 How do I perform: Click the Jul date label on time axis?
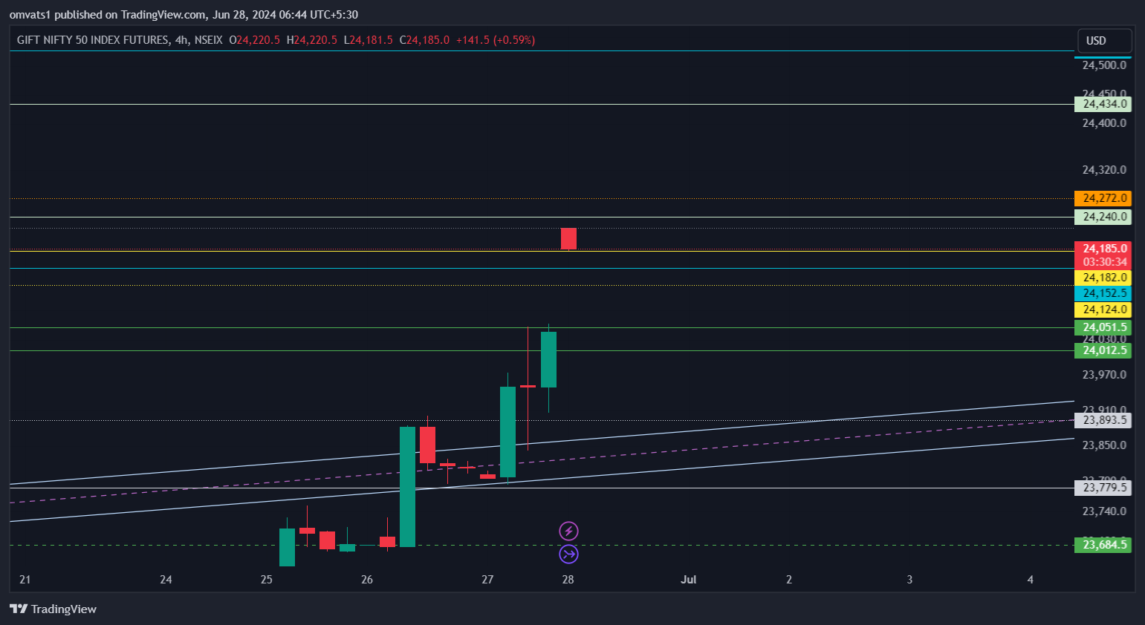pyautogui.click(x=689, y=580)
